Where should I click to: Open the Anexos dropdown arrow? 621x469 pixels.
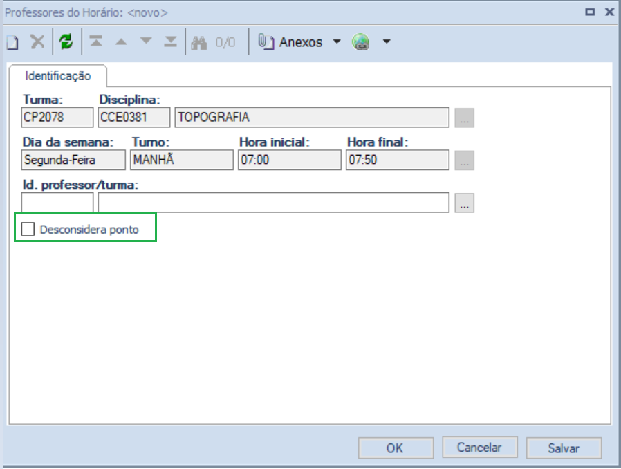pyautogui.click(x=337, y=42)
